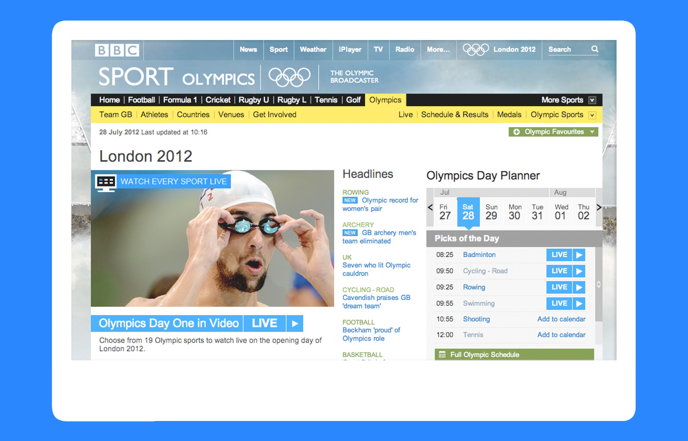The height and width of the screenshot is (441, 688).
Task: Open Get Involved in yellow submenu
Action: pos(275,115)
